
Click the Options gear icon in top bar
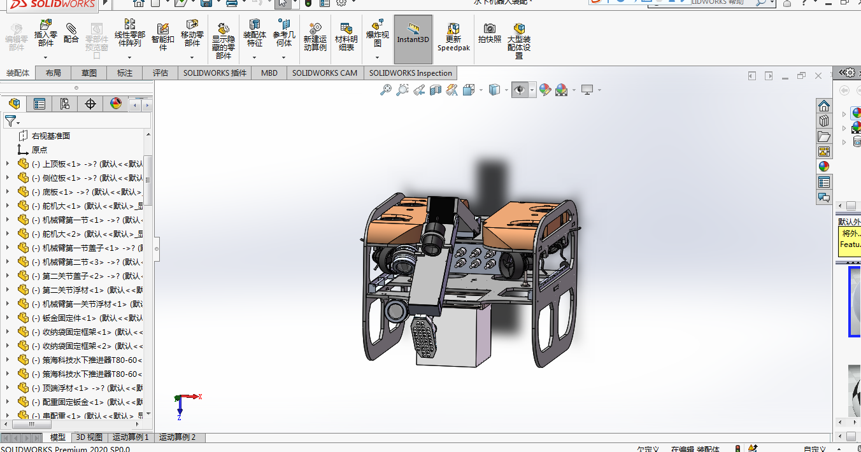click(x=341, y=3)
